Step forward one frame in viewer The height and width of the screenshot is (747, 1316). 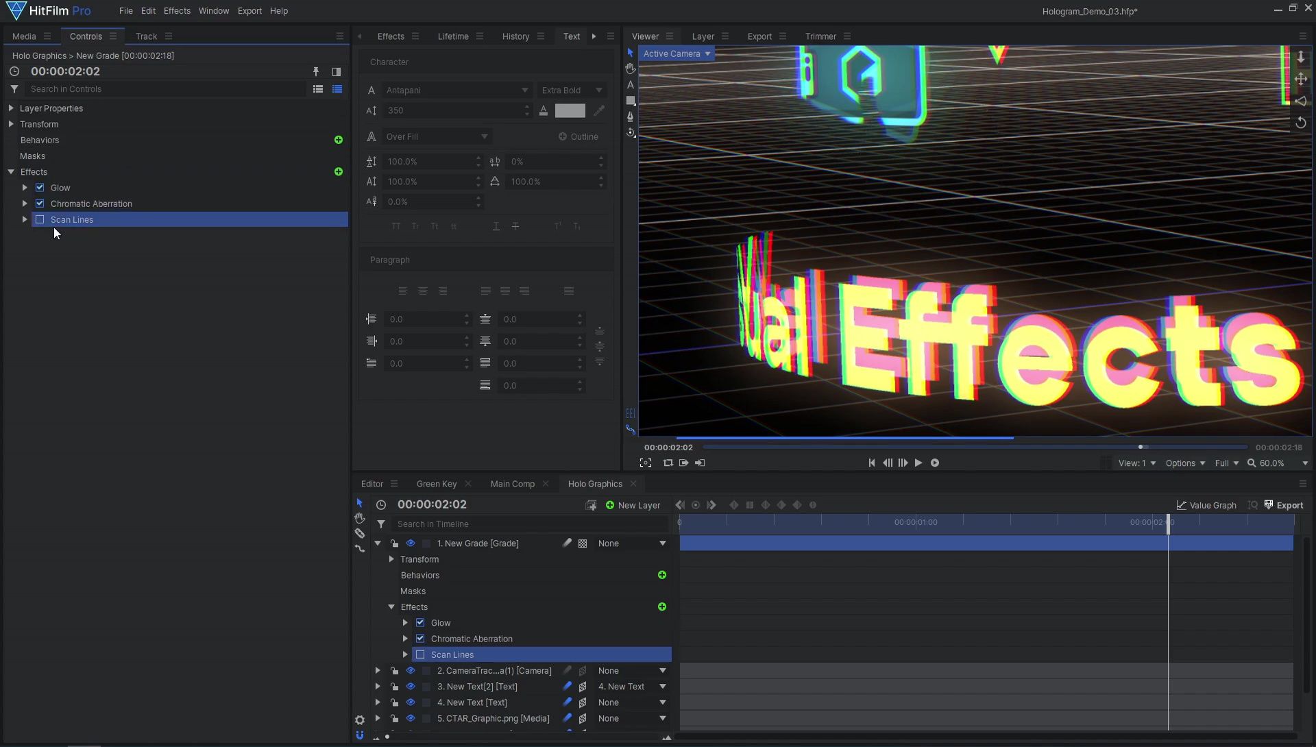[x=903, y=463]
